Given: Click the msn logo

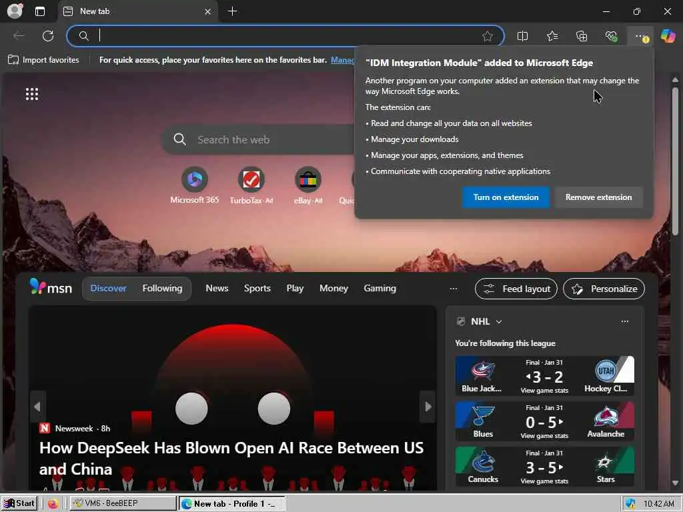Looking at the screenshot, I should (51, 288).
